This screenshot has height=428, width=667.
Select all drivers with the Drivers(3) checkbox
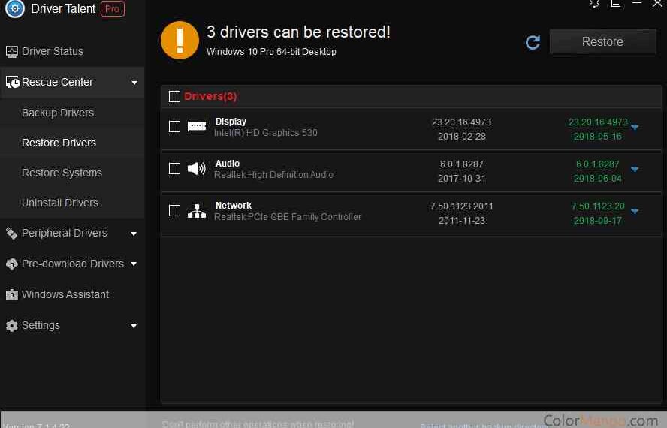click(174, 96)
